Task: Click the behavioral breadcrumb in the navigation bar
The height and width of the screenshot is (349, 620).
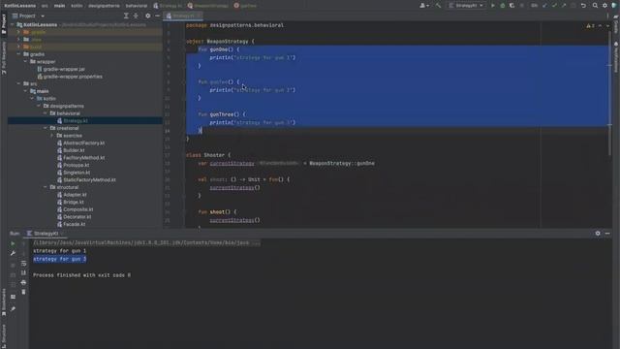Action: [137, 6]
